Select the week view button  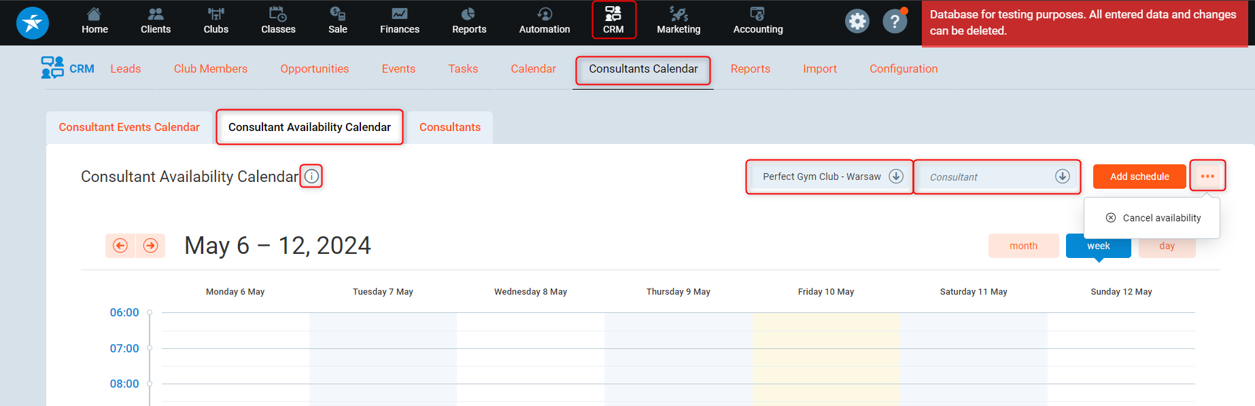coord(1098,247)
